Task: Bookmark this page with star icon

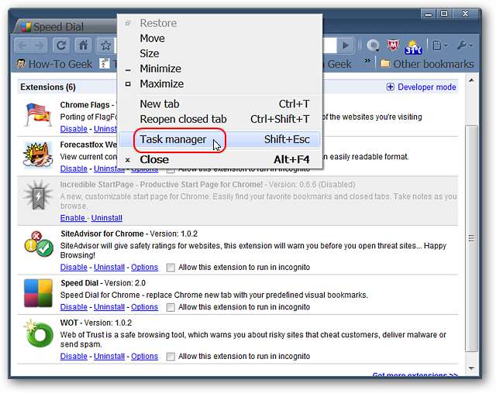Action: pos(105,46)
